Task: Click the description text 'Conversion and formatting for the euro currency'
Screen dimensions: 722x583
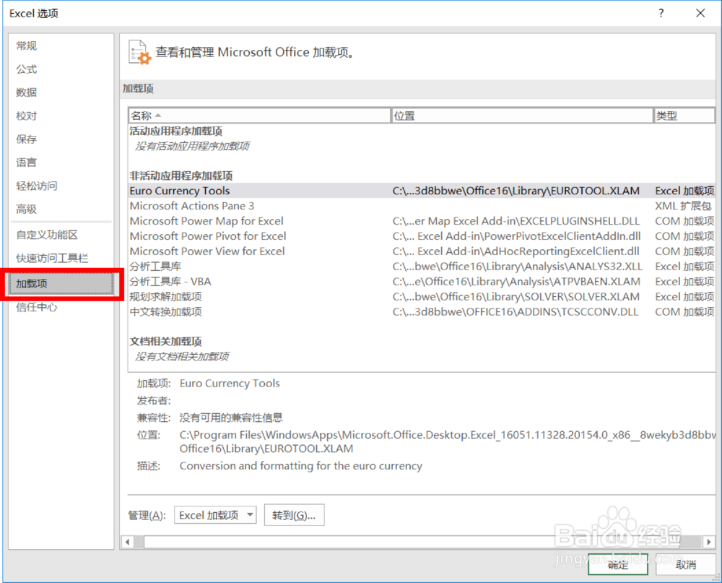Action: [300, 466]
